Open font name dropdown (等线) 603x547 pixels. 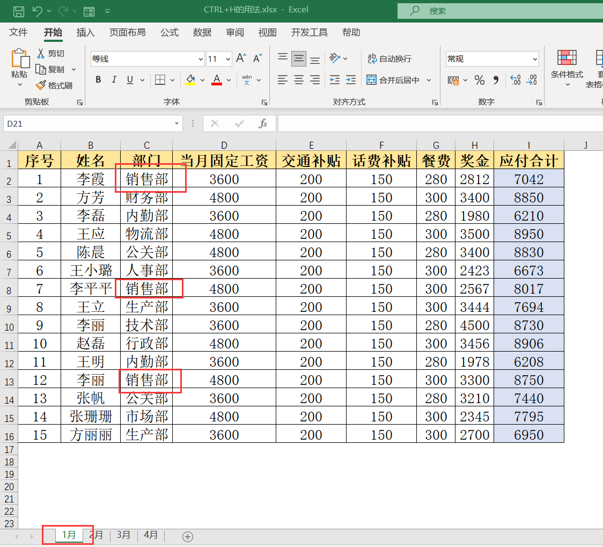[201, 59]
